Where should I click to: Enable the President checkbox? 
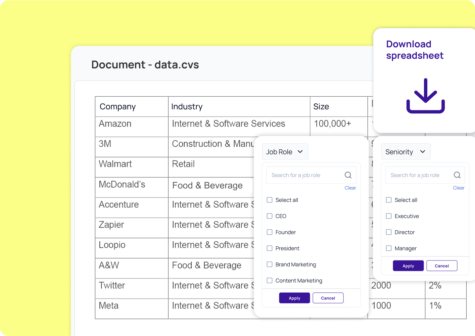(x=270, y=248)
